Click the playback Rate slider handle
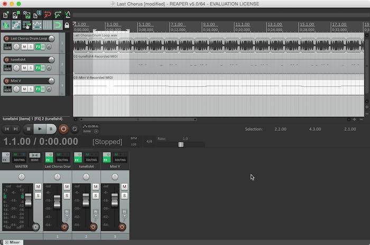 click(x=181, y=144)
